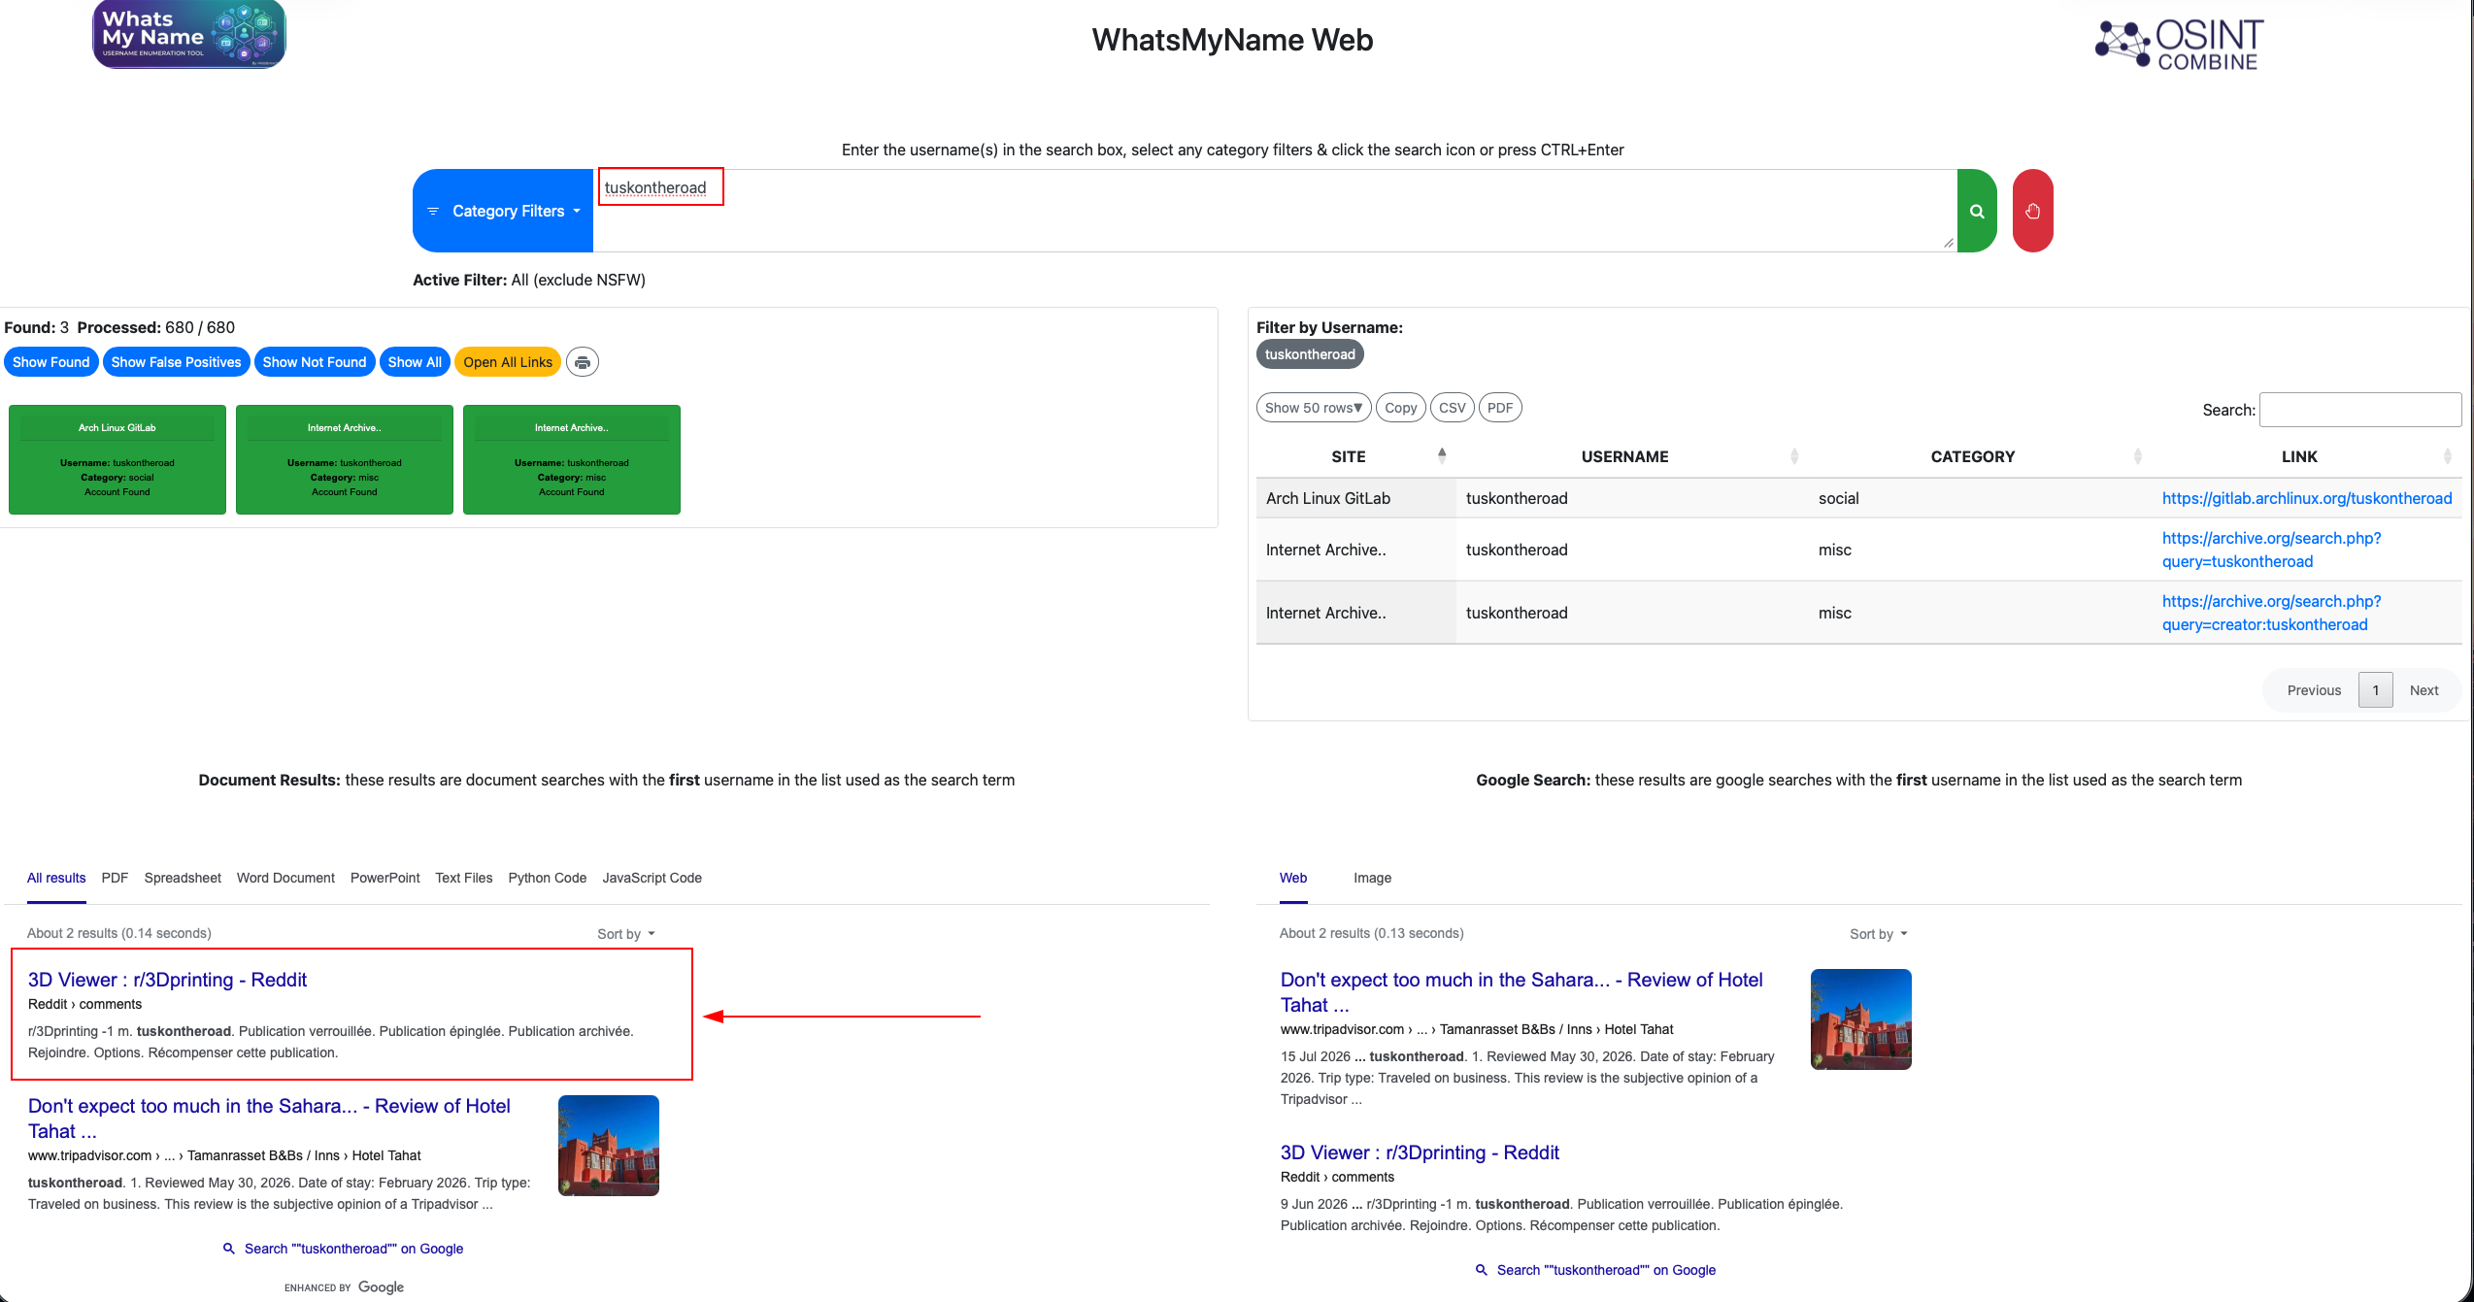This screenshot has width=2474, height=1302.
Task: Open the OSINT Combine logo
Action: (2179, 45)
